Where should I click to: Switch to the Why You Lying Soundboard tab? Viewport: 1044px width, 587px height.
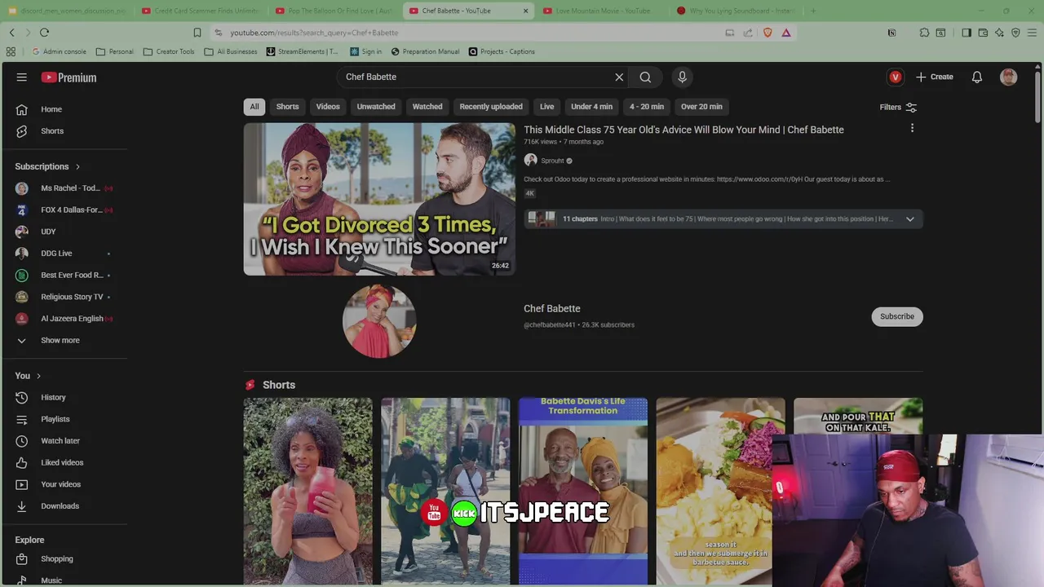click(x=734, y=11)
